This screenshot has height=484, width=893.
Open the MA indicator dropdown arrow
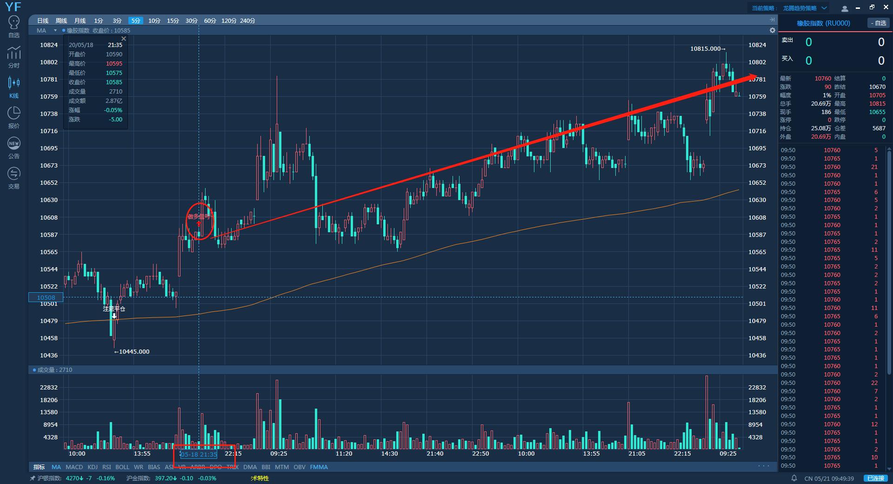[55, 31]
